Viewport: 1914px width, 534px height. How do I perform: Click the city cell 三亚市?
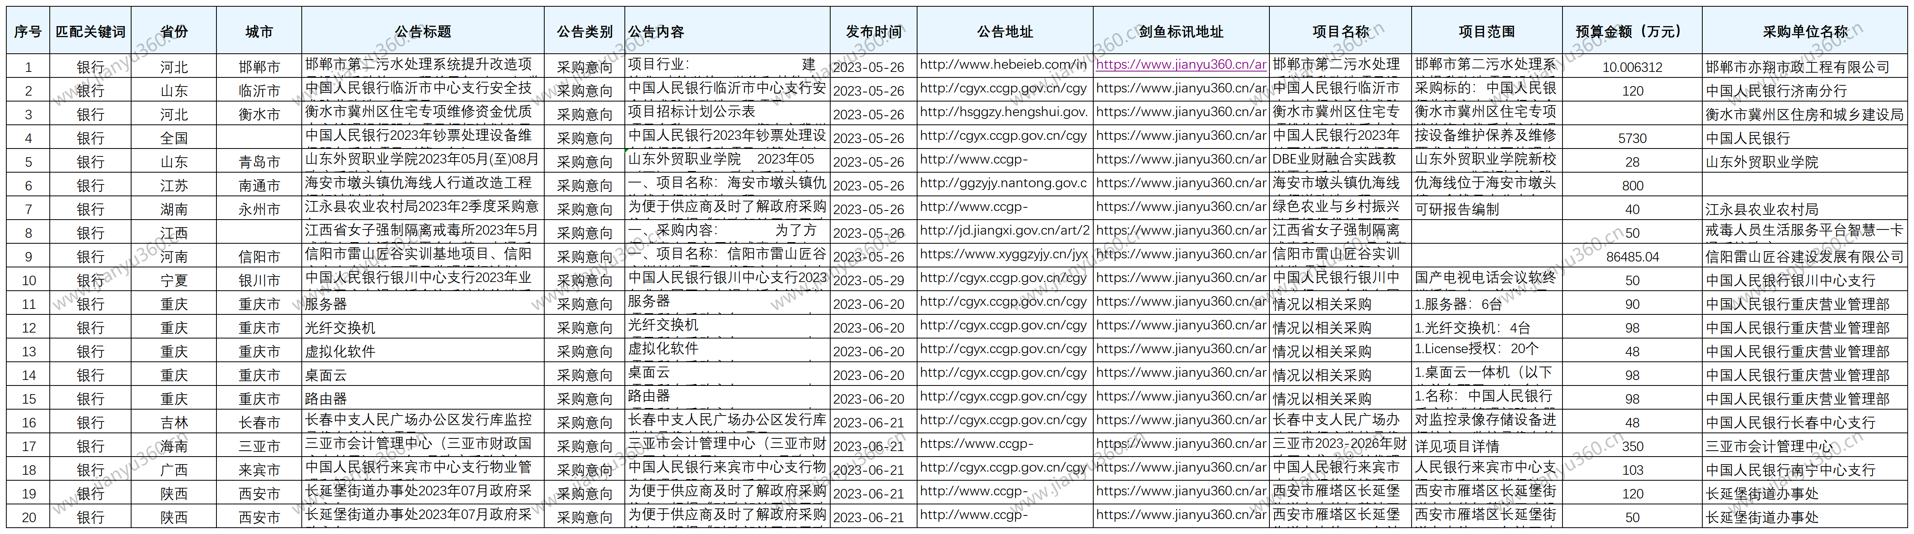click(x=259, y=446)
